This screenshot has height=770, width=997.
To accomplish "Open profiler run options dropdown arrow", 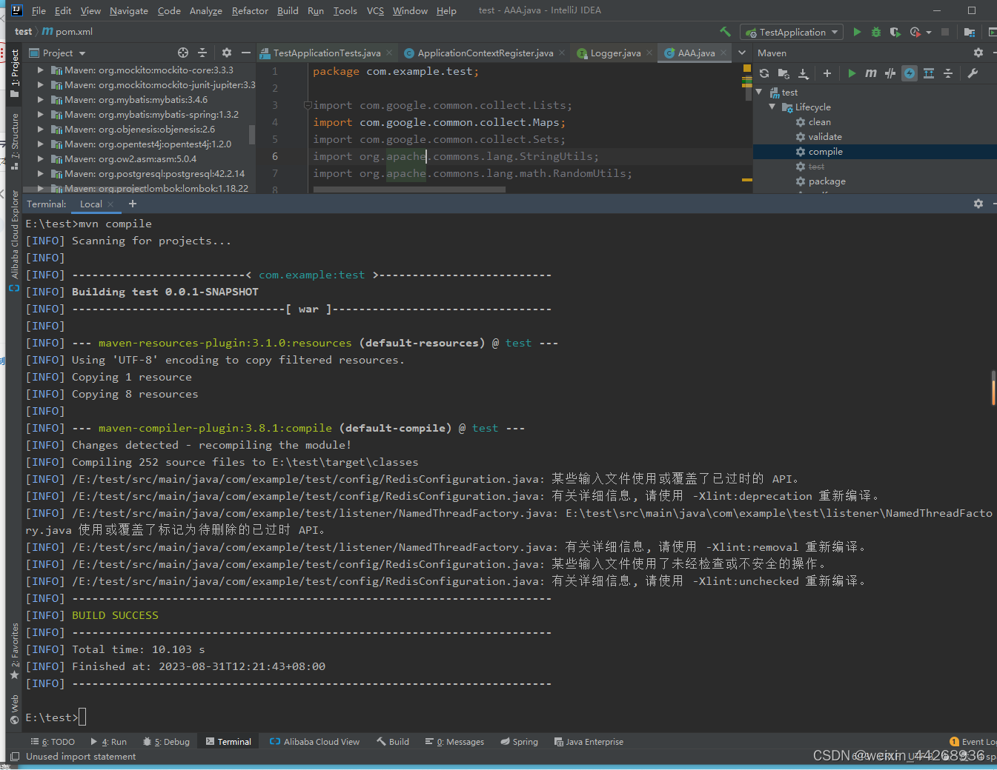I will 928,33.
